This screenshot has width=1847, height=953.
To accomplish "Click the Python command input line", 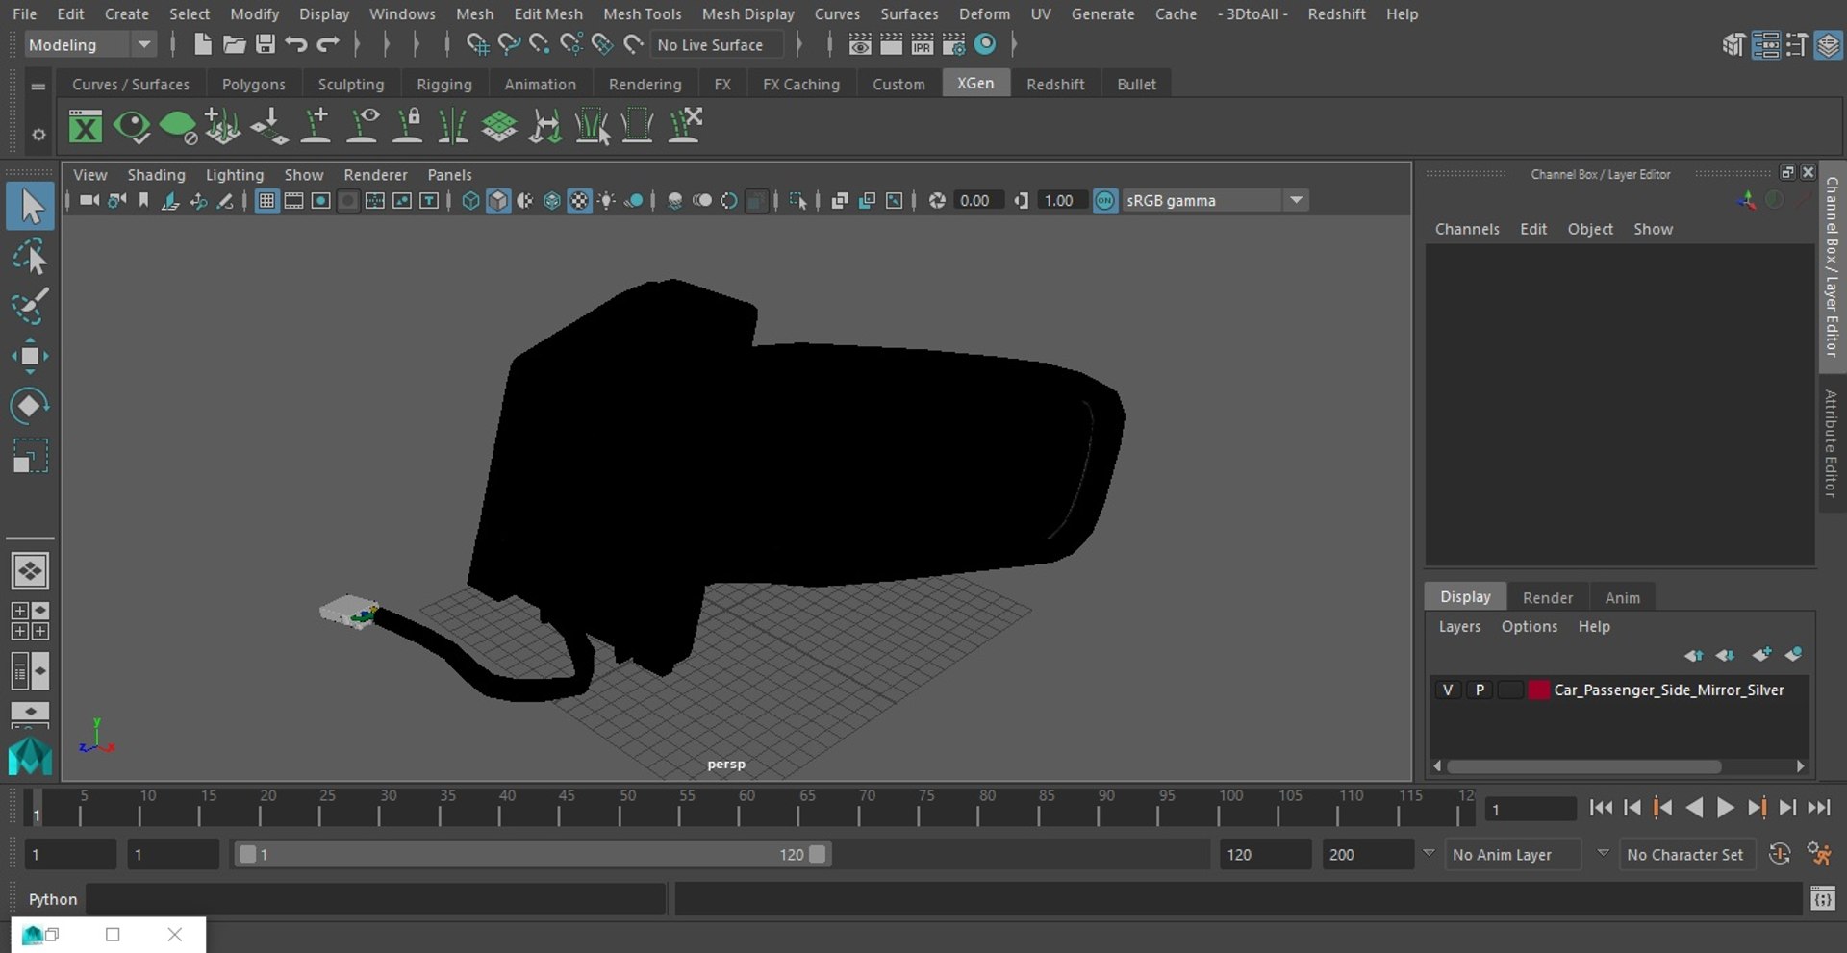I will (x=376, y=899).
